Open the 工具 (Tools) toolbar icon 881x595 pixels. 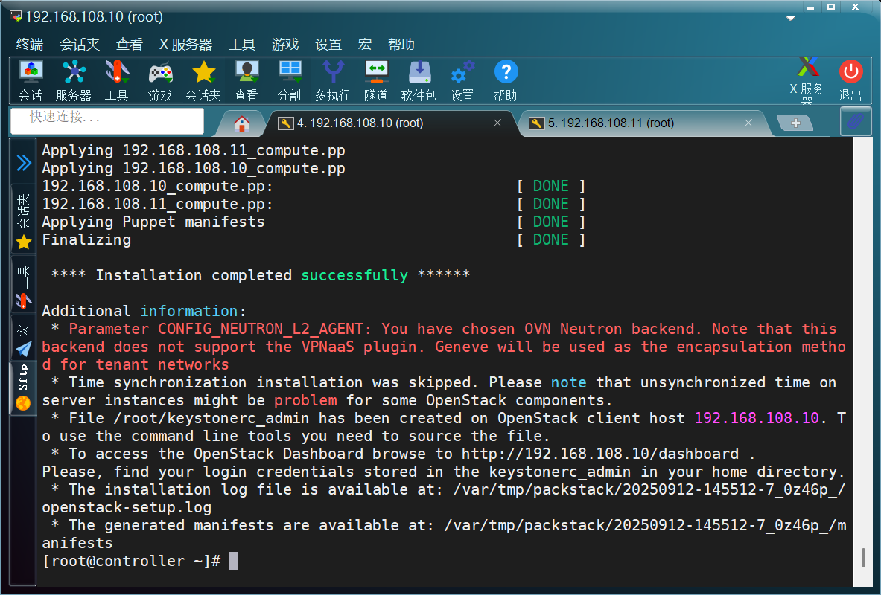click(117, 80)
